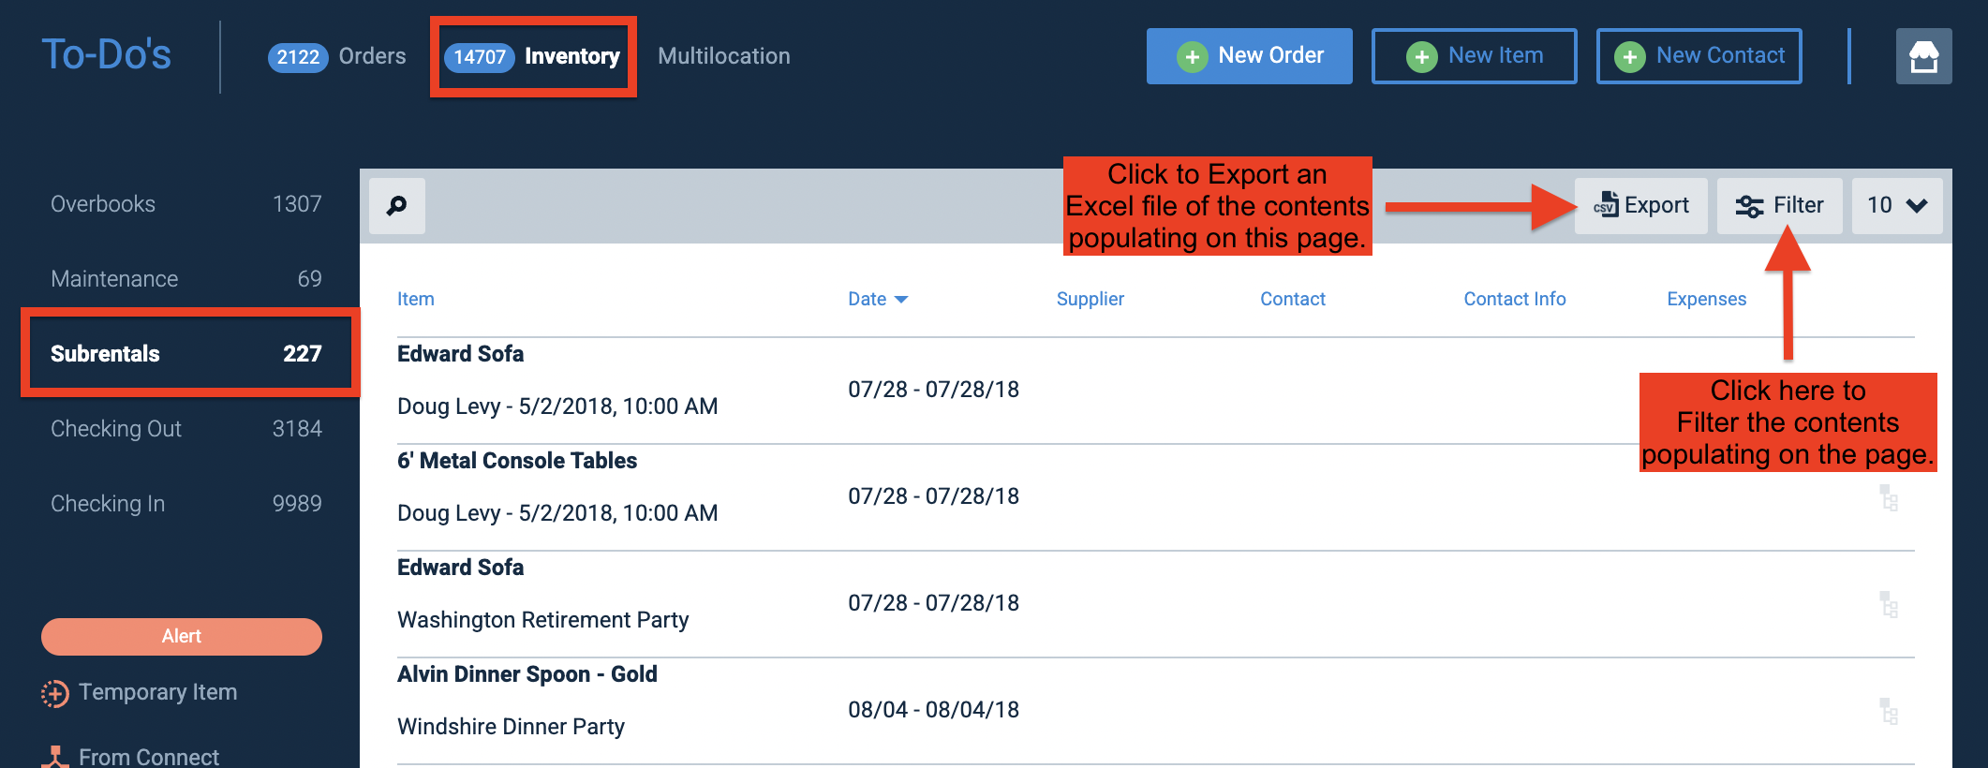The height and width of the screenshot is (768, 1988).
Task: Select the Inventory tab
Action: click(x=532, y=56)
